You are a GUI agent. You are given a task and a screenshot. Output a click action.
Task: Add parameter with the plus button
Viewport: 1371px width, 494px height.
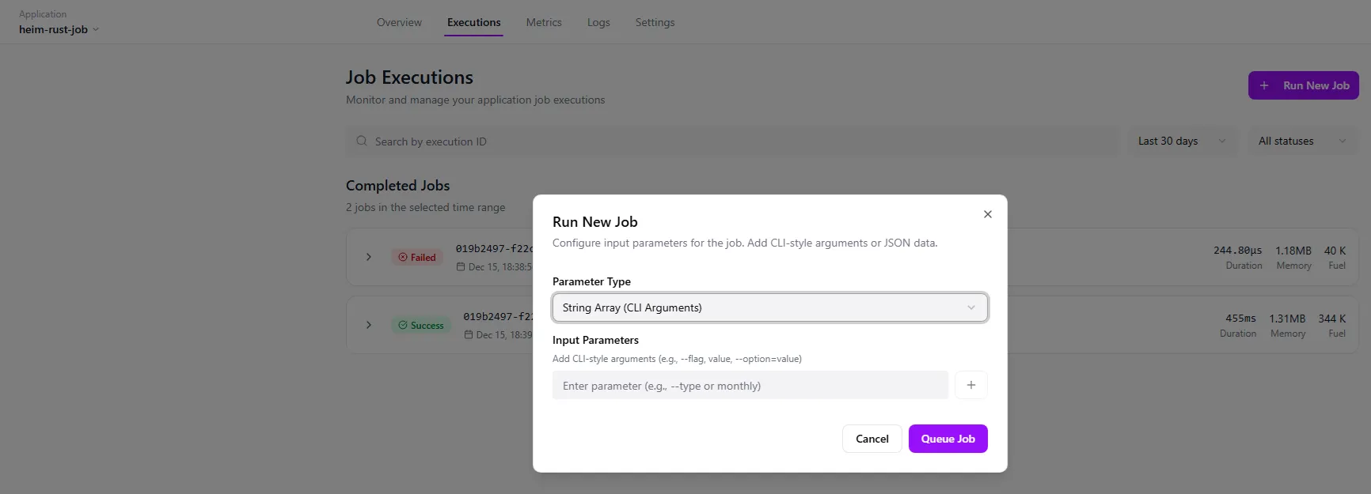971,385
